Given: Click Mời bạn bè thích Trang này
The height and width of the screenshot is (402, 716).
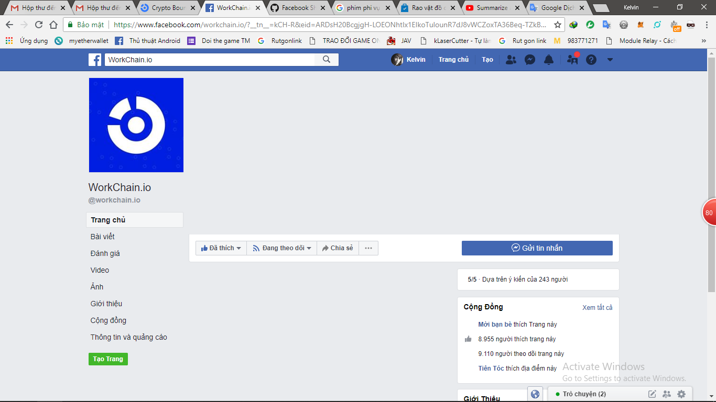Looking at the screenshot, I should pos(517,325).
